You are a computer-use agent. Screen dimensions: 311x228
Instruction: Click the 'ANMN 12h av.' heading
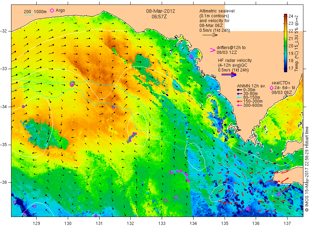(251, 86)
